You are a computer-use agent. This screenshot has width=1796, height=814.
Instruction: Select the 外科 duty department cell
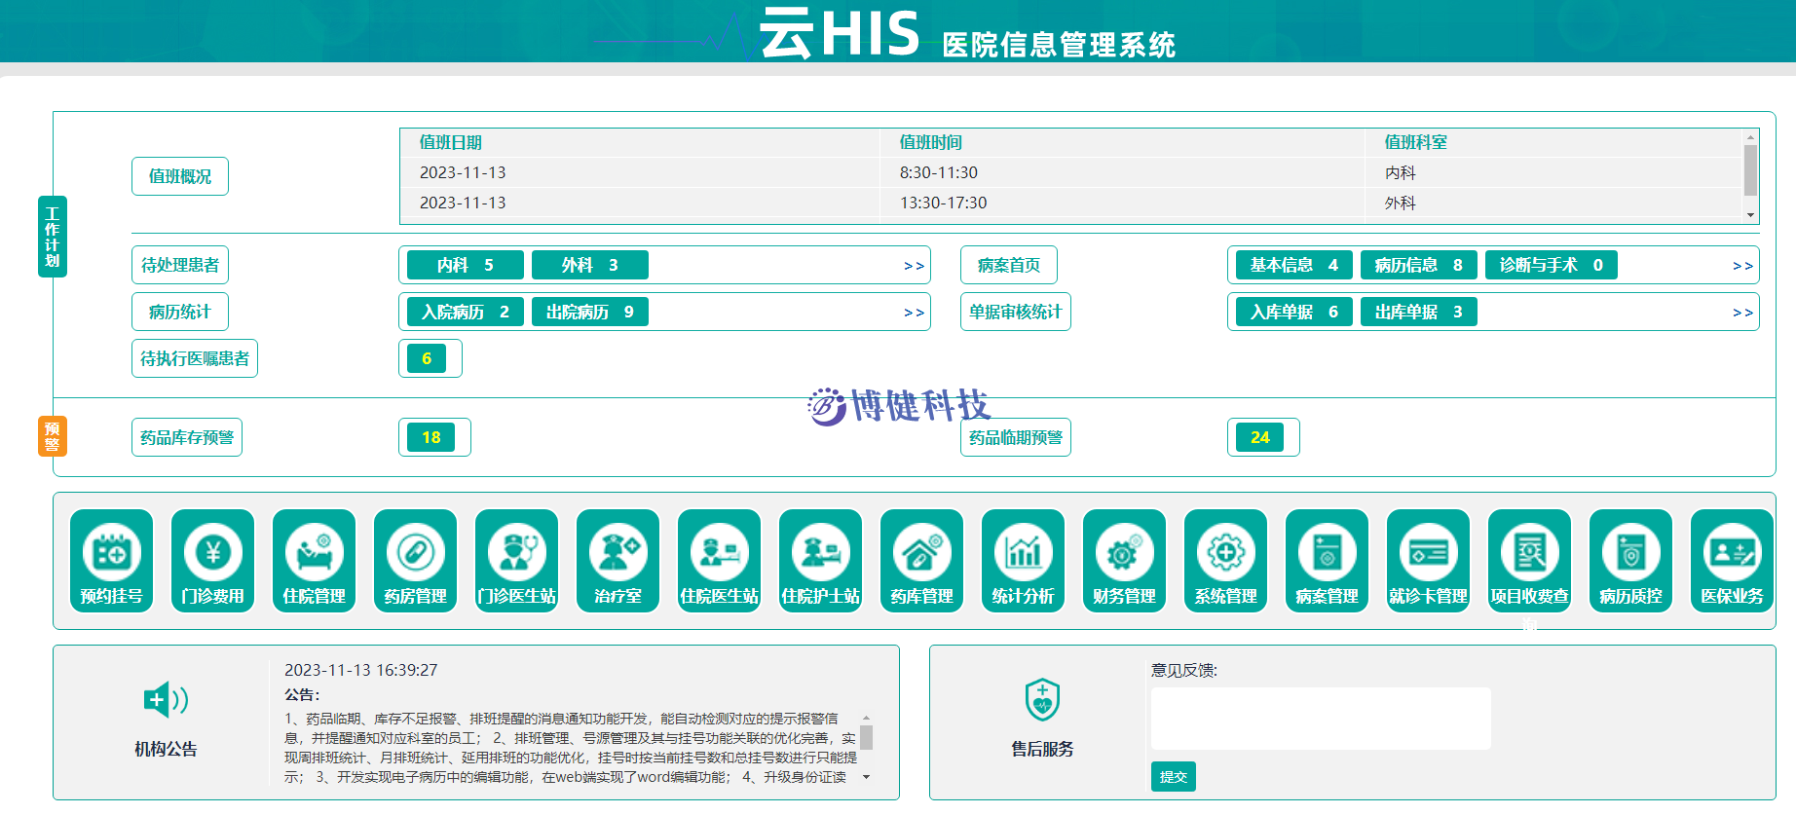pos(1401,203)
